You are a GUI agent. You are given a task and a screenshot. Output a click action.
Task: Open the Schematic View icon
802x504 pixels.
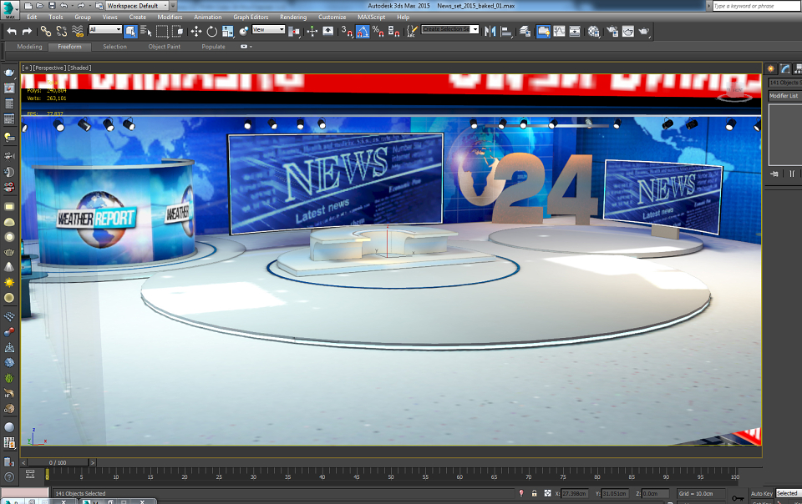[x=575, y=32]
